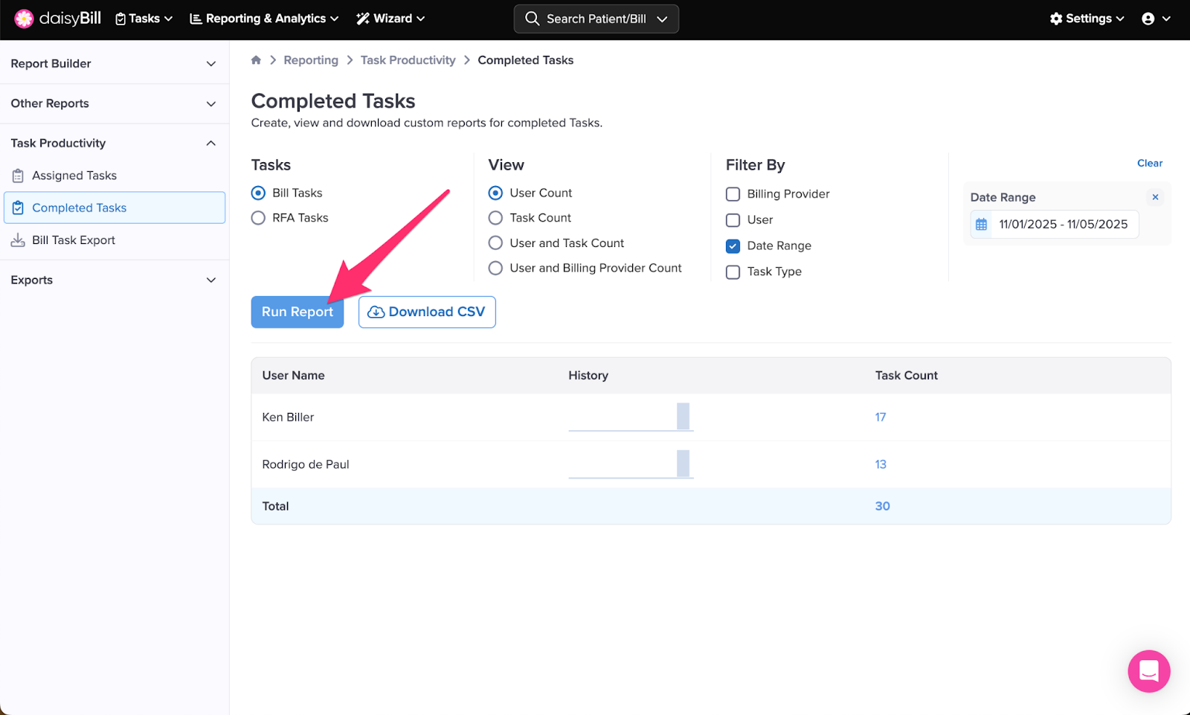The image size is (1190, 715).
Task: Remove the Date Range filter with X
Action: pos(1155,197)
